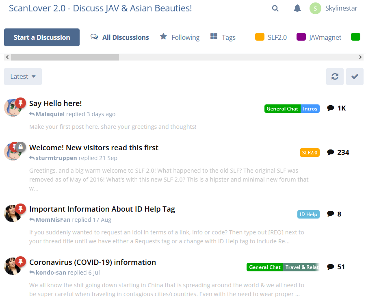Screen dimensions: 366x301
Task: Click the refresh discussions icon
Action: [335, 76]
